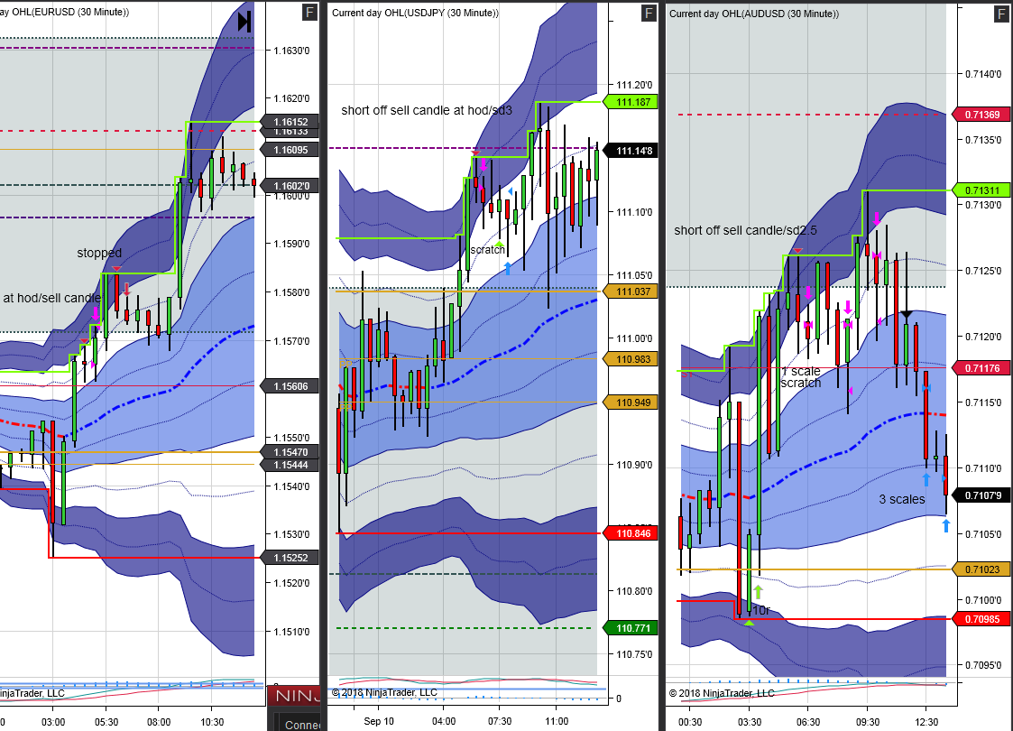Click the 1.15606 price marker

[x=290, y=386]
